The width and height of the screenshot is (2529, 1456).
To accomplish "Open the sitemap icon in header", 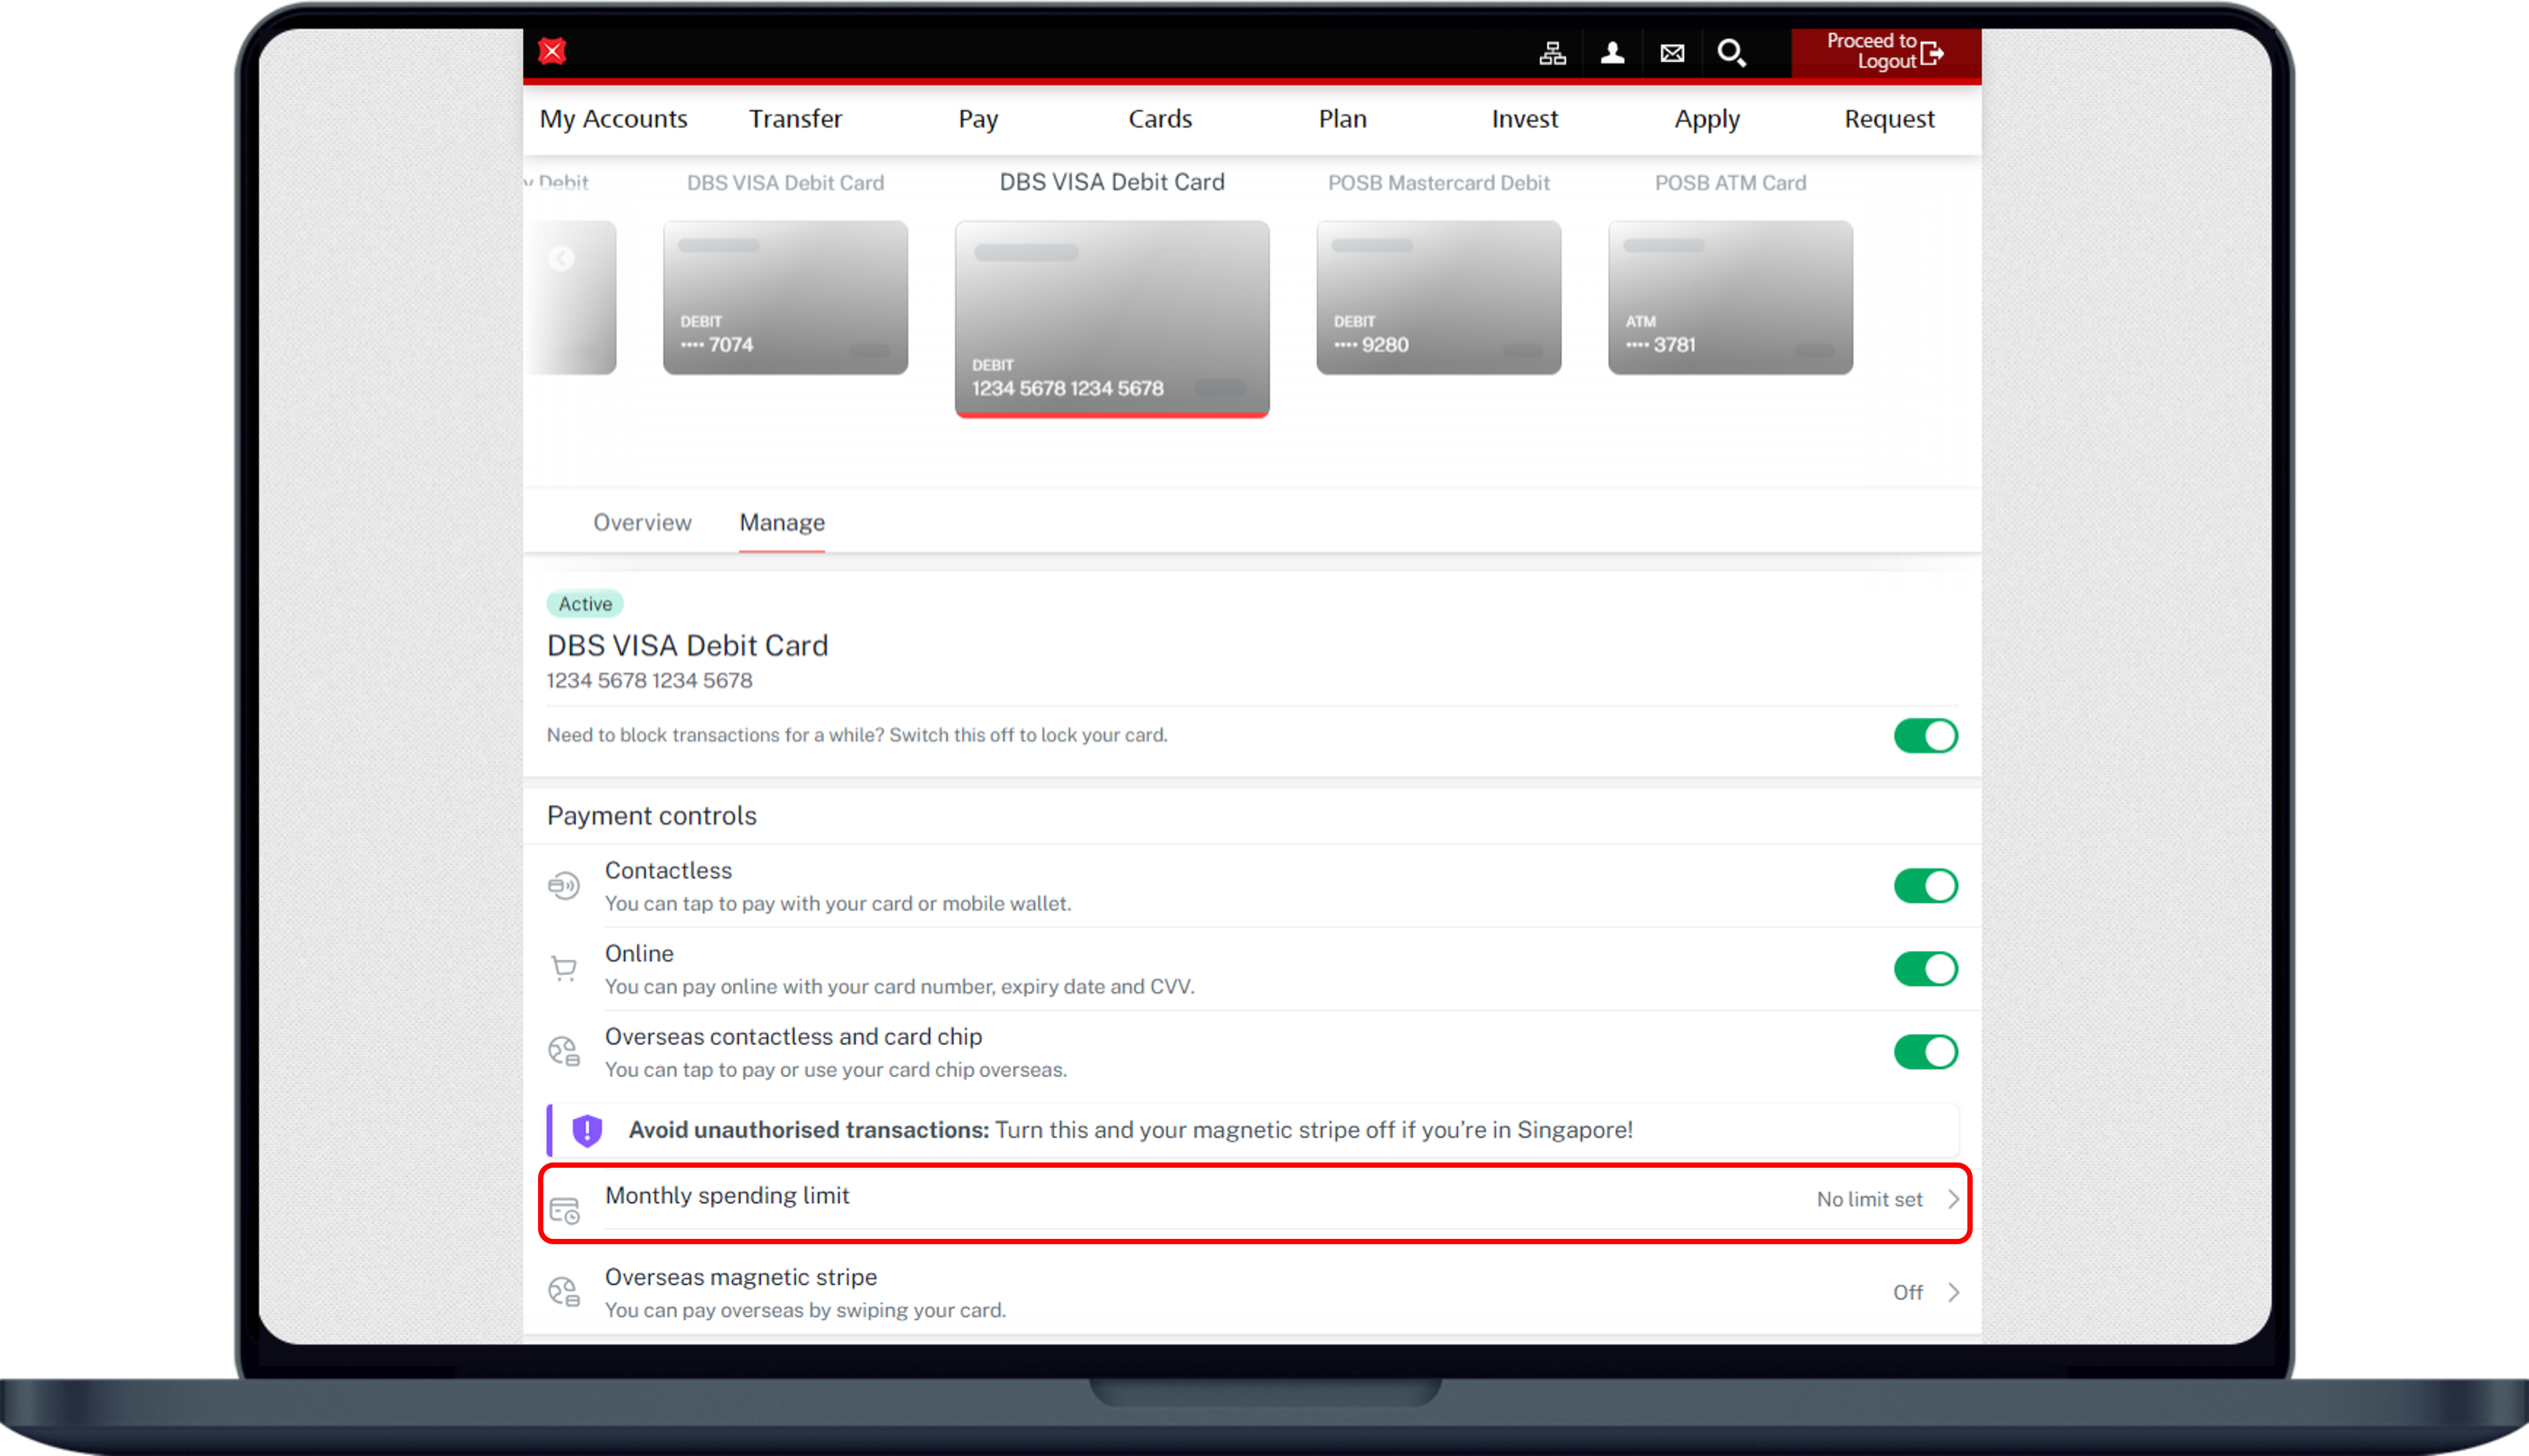I will click(x=1552, y=53).
